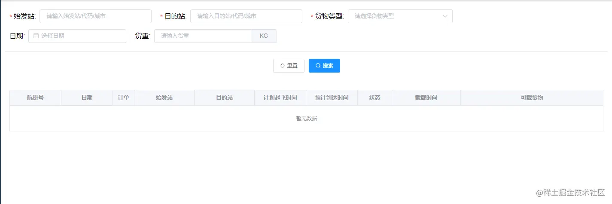Click the 订单 column header
Screen dimensions: 612x204
pos(123,97)
